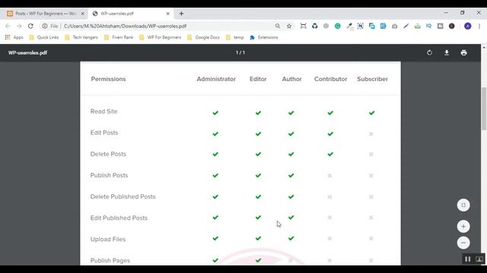Open the camera screenshot extension
487x273 pixels.
click(x=394, y=26)
